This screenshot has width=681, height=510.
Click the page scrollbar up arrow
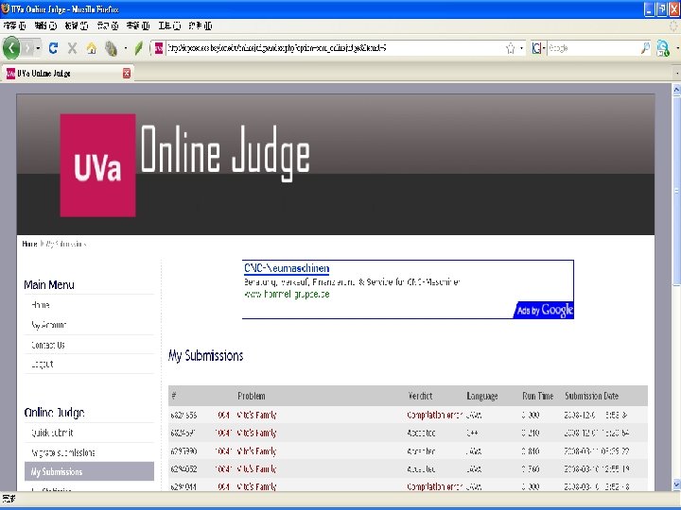click(676, 90)
